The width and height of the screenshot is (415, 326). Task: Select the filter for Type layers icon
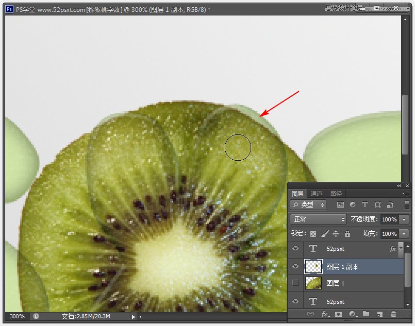[365, 204]
